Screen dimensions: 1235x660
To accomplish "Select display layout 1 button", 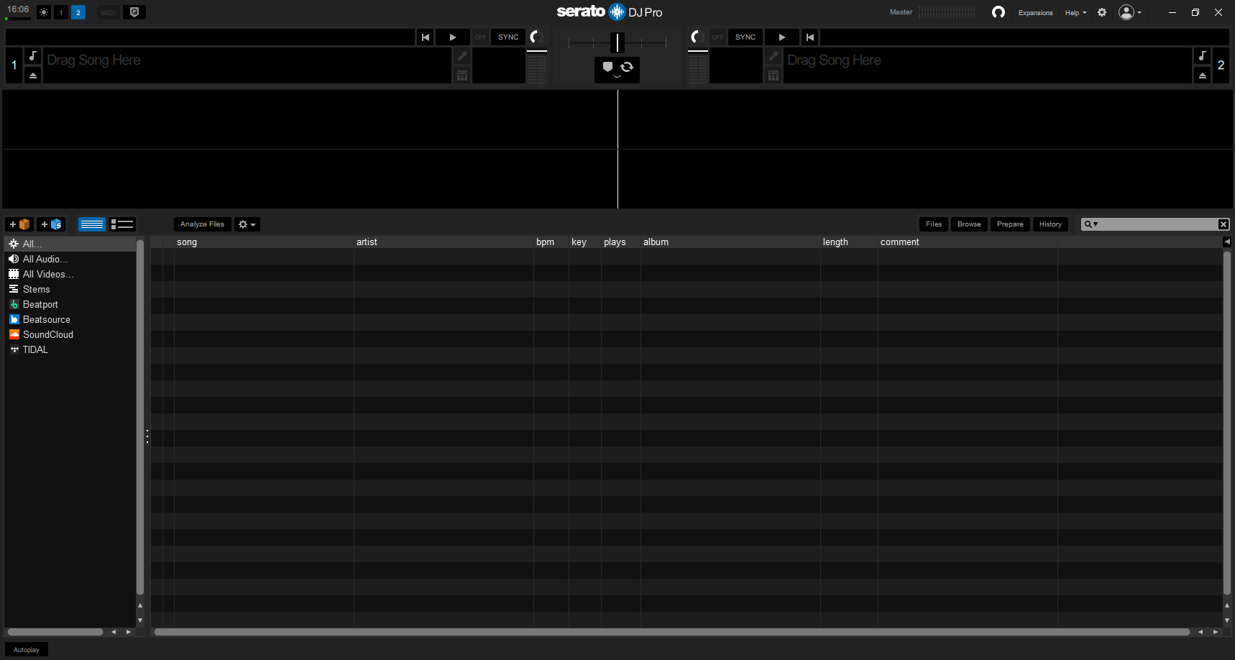I will coord(61,12).
